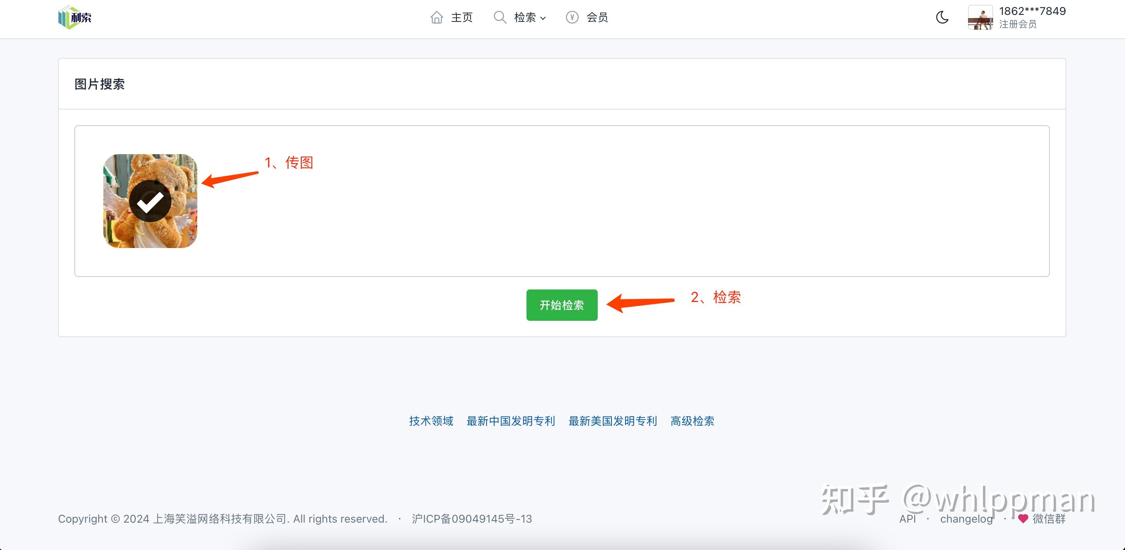Image resolution: width=1125 pixels, height=550 pixels.
Task: Expand the 检索 dropdown chevron
Action: coord(543,18)
